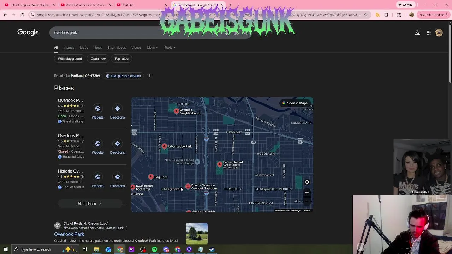Switch to the Images tab
The height and width of the screenshot is (254, 452).
(x=69, y=48)
